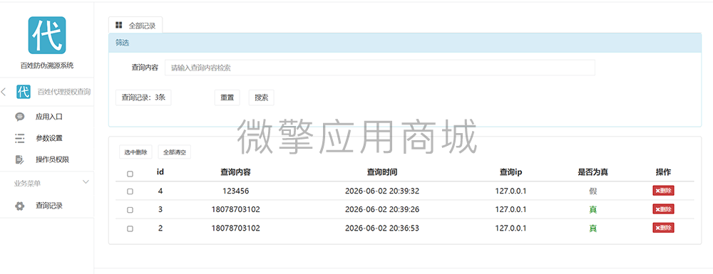This screenshot has width=713, height=274.
Task: Click 127.0.0.1 in row id 4
Action: pos(511,191)
